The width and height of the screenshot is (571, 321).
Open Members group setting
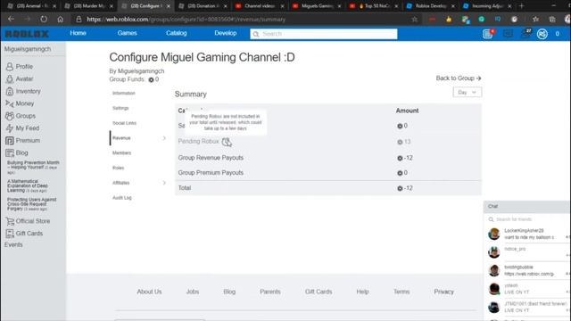121,152
